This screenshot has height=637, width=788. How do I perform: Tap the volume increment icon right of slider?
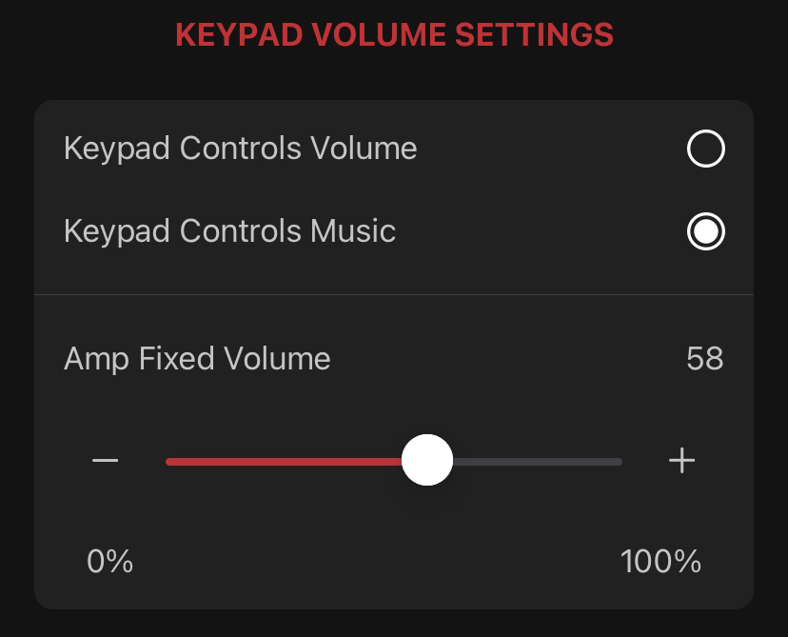[681, 460]
